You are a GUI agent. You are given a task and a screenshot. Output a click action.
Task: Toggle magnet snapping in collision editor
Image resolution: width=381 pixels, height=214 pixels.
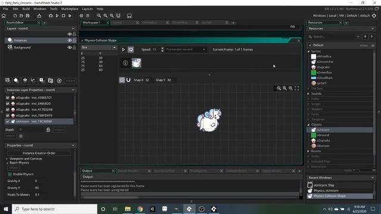[x=129, y=80]
